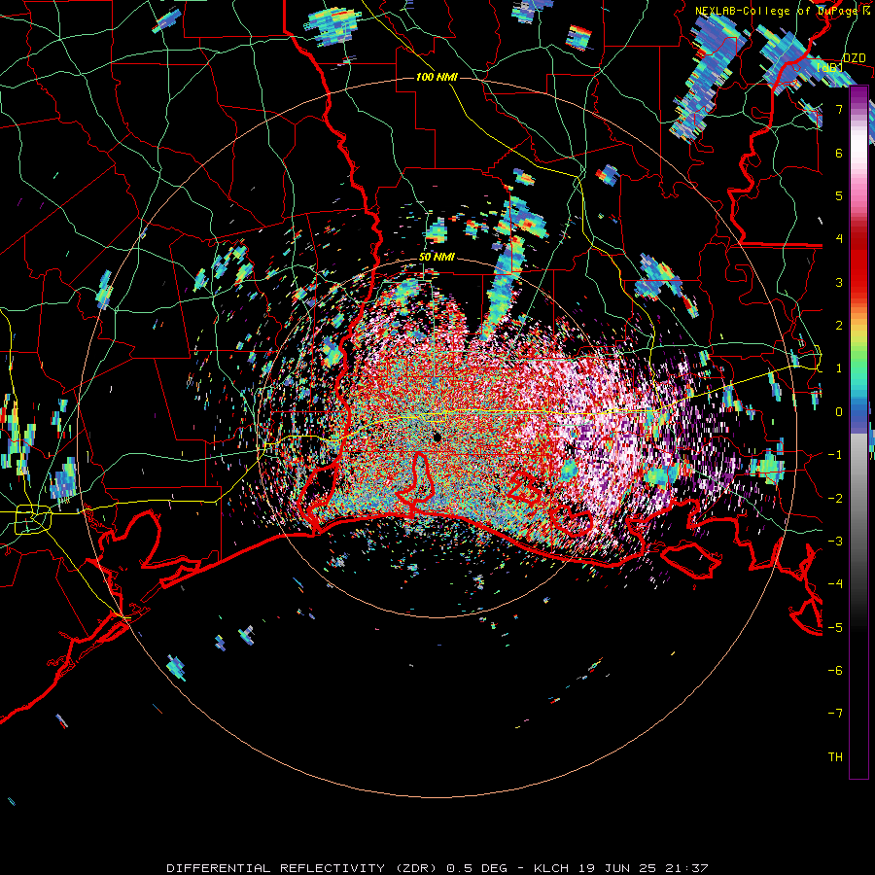Click the color scale value 5

tap(839, 195)
